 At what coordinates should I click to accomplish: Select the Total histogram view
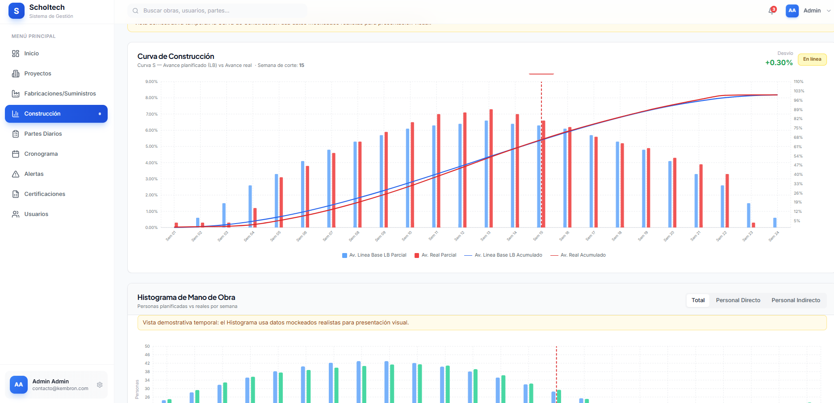coord(698,300)
